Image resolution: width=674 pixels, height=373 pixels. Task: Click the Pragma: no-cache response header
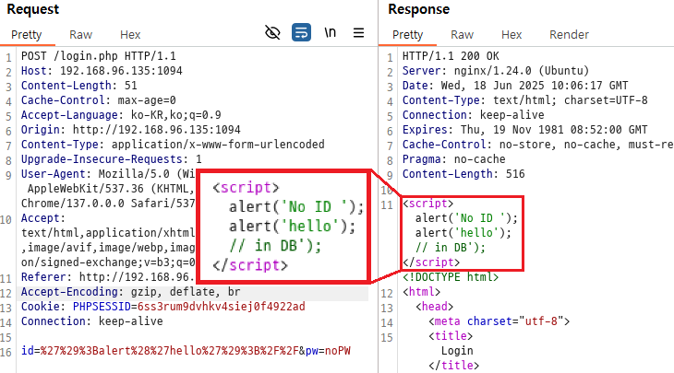tap(454, 159)
